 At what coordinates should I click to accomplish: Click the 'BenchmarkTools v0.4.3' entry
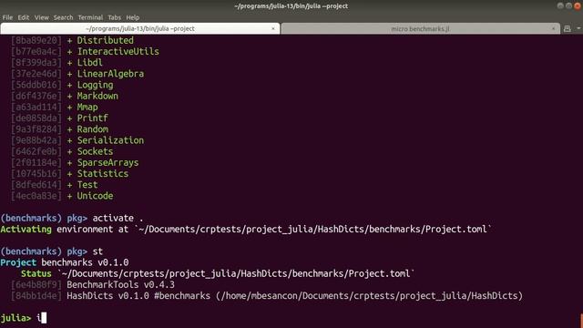120,285
